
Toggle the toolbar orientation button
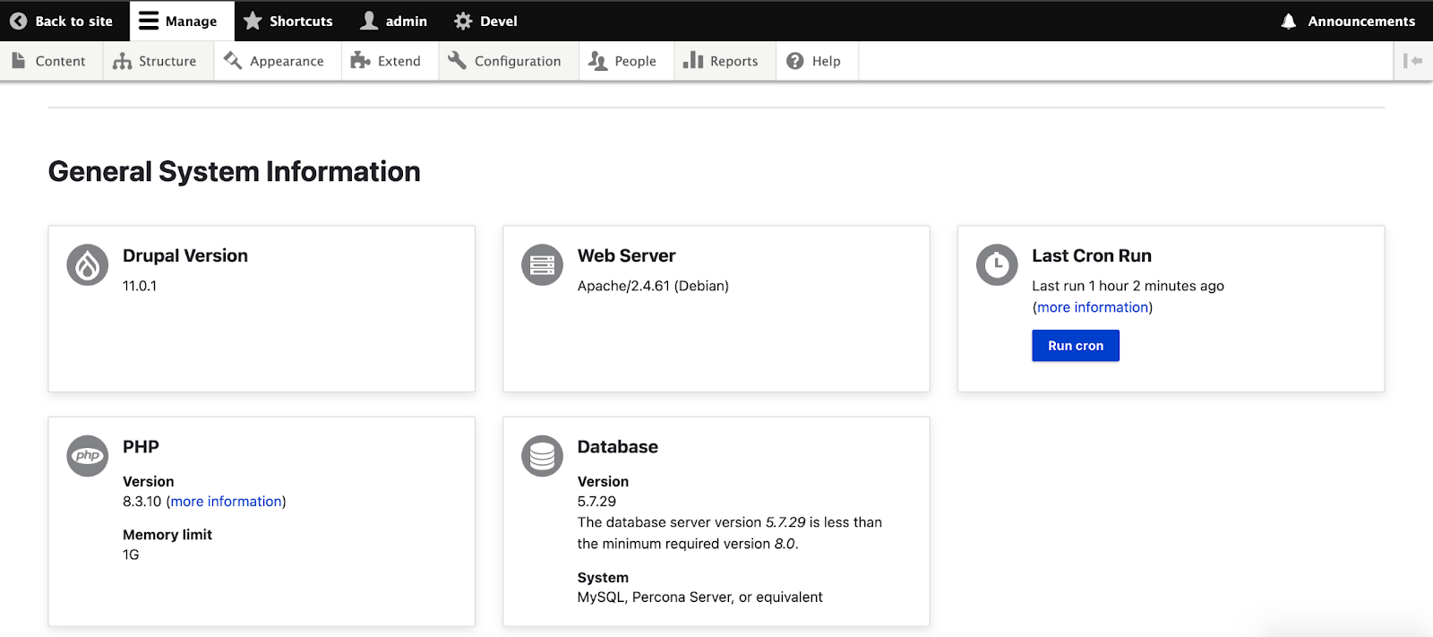tap(1413, 61)
